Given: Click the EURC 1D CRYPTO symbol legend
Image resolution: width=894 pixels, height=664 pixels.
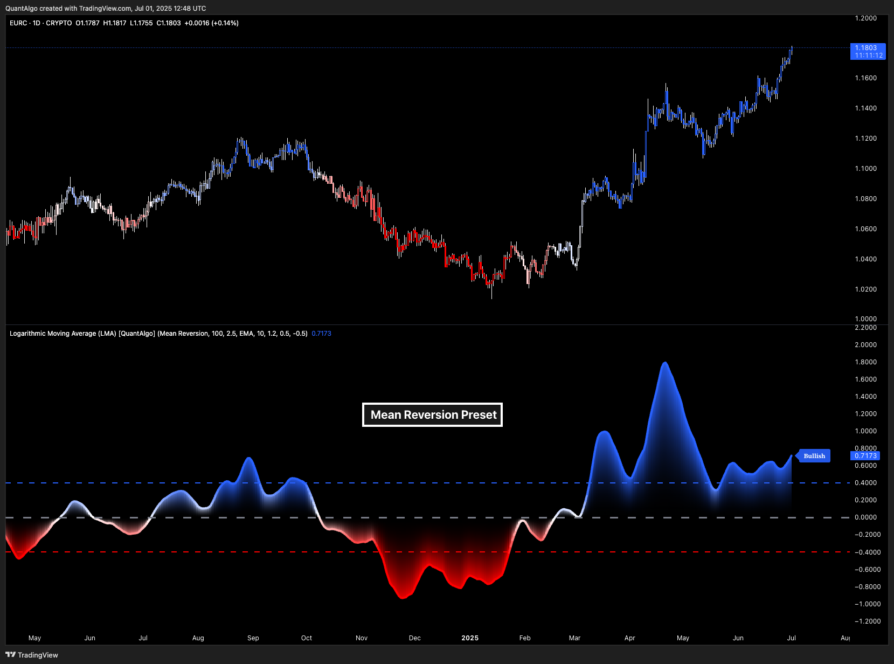Looking at the screenshot, I should click(40, 23).
